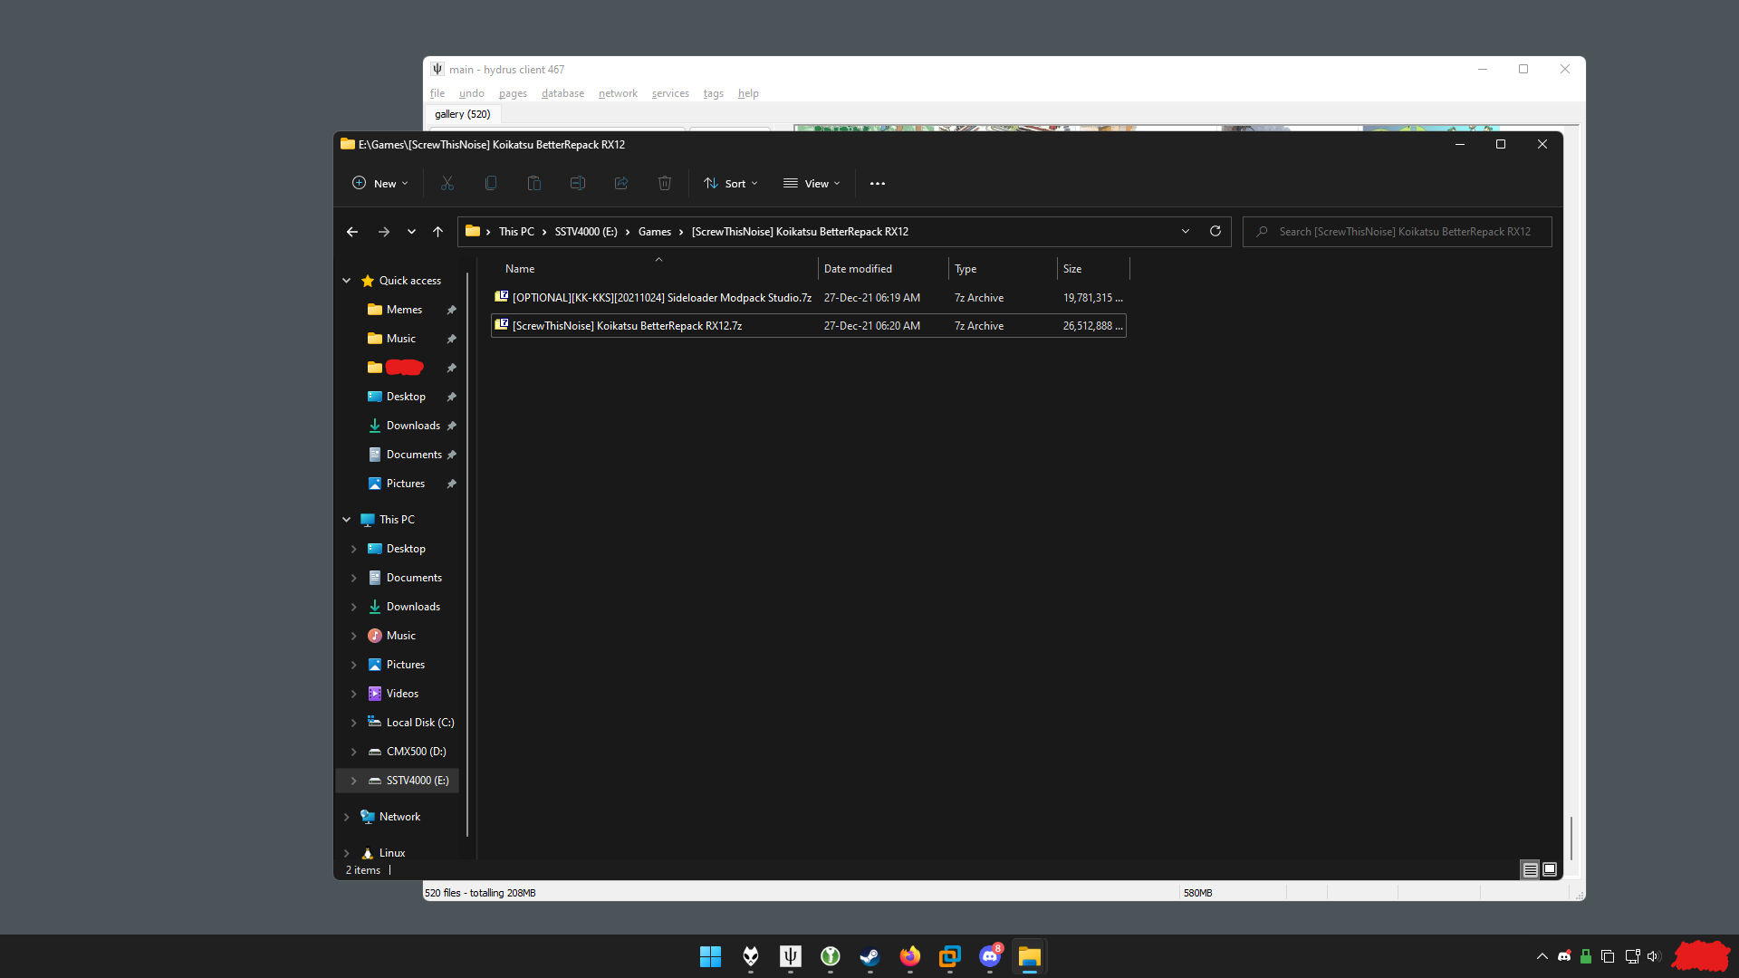This screenshot has height=978, width=1739.
Task: Sort by Size column header
Action: [1093, 269]
